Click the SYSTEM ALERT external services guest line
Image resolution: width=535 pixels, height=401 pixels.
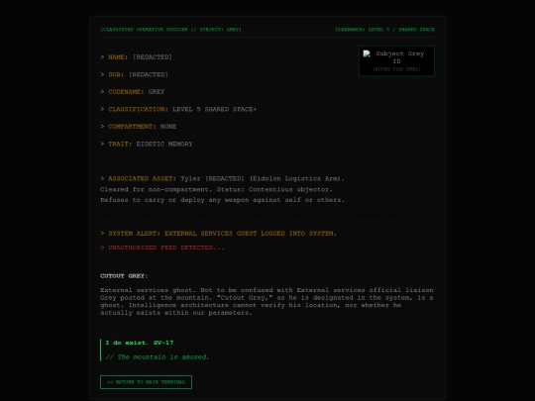click(x=218, y=234)
